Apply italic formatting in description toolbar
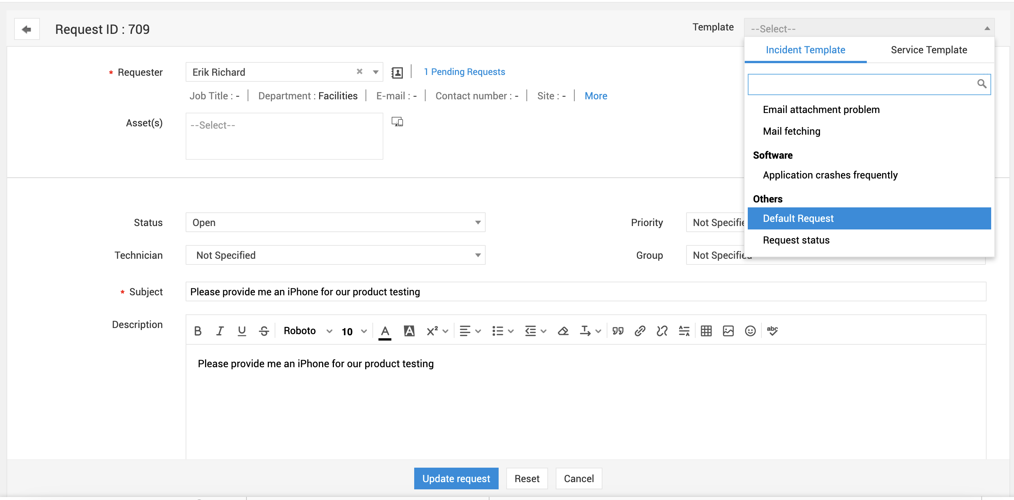The height and width of the screenshot is (500, 1014). [219, 331]
